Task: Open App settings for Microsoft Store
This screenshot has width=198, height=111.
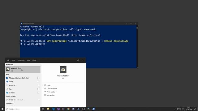Action: 51,95
